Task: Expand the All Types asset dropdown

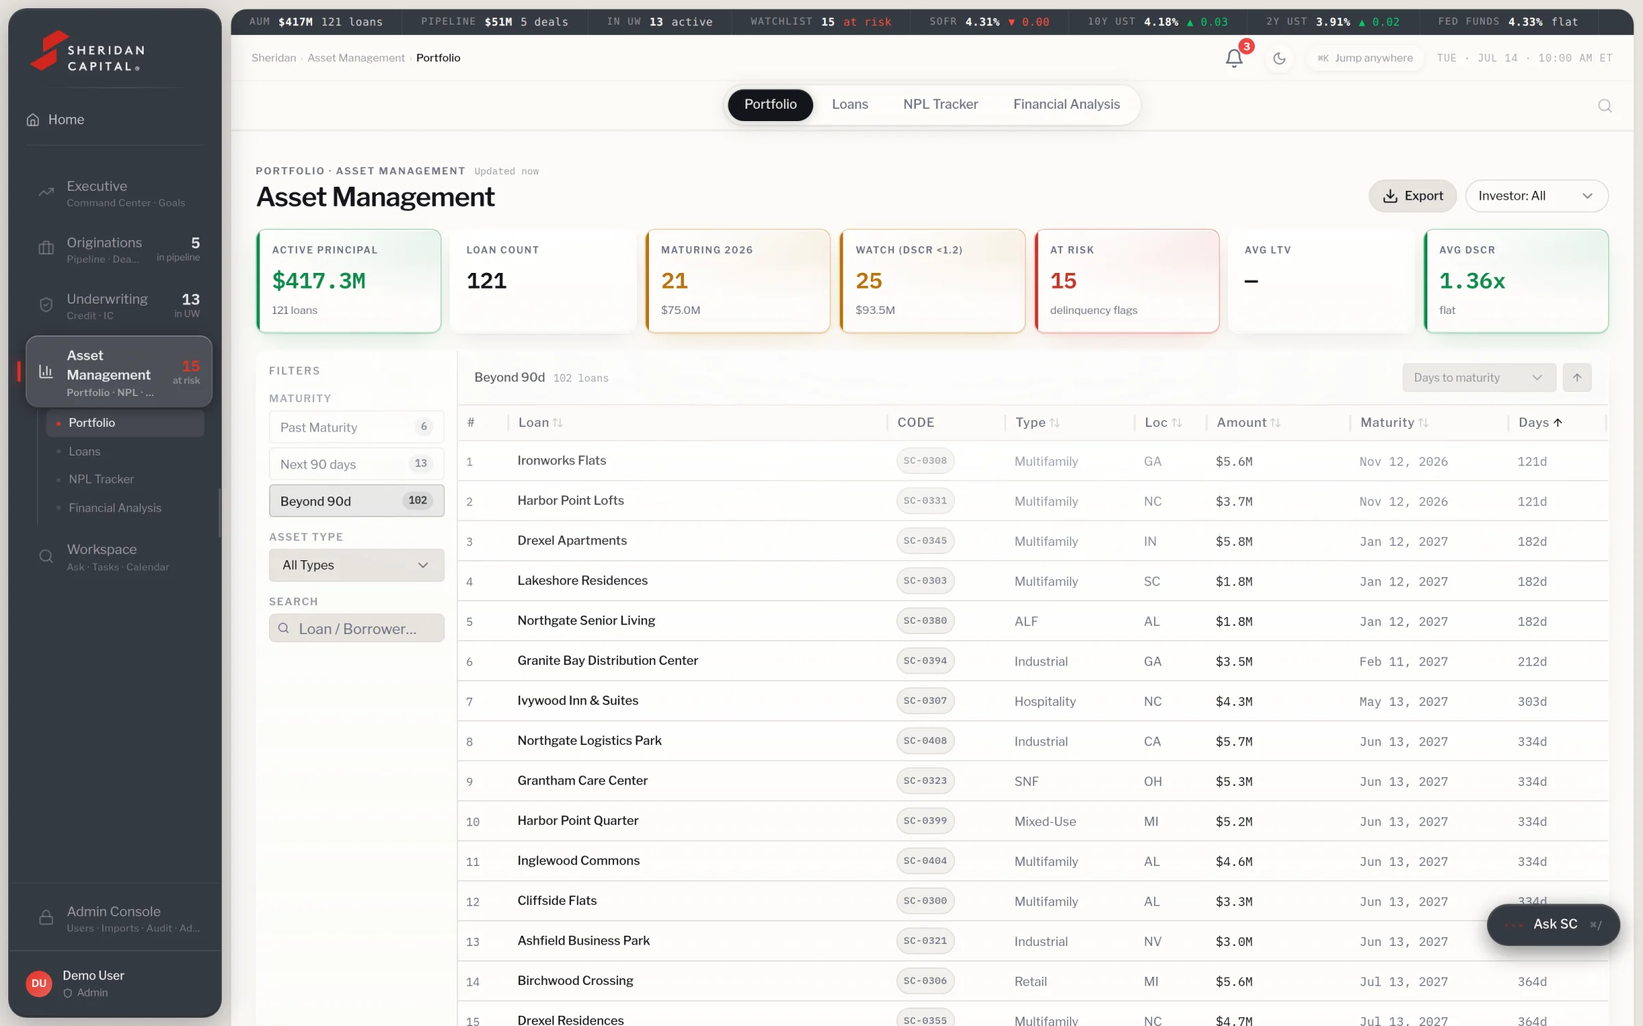Action: pyautogui.click(x=356, y=565)
